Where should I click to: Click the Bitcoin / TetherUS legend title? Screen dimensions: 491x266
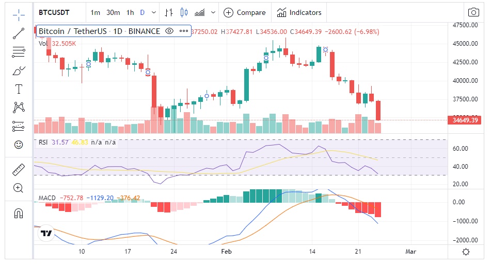99,31
